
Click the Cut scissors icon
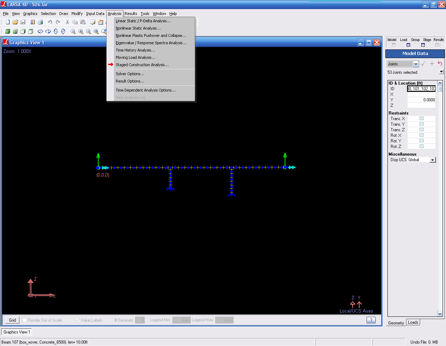(67, 22)
